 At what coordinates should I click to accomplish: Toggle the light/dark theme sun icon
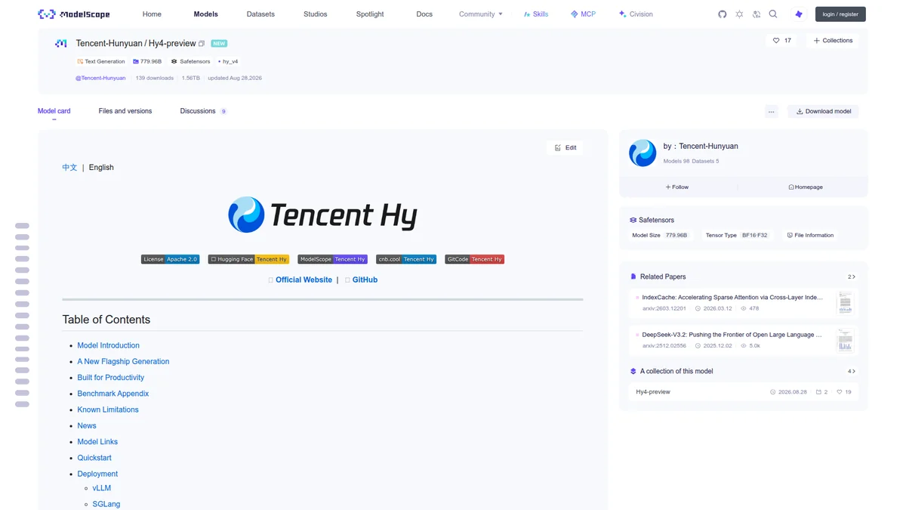[739, 14]
